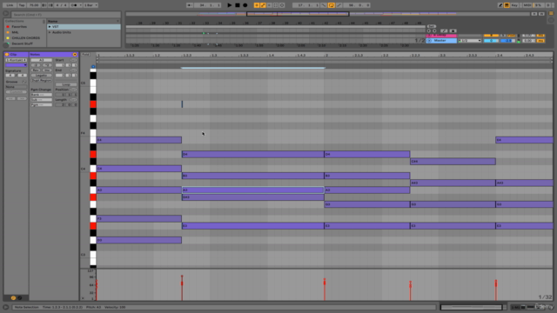Open Groove chooser showing None

16,87
